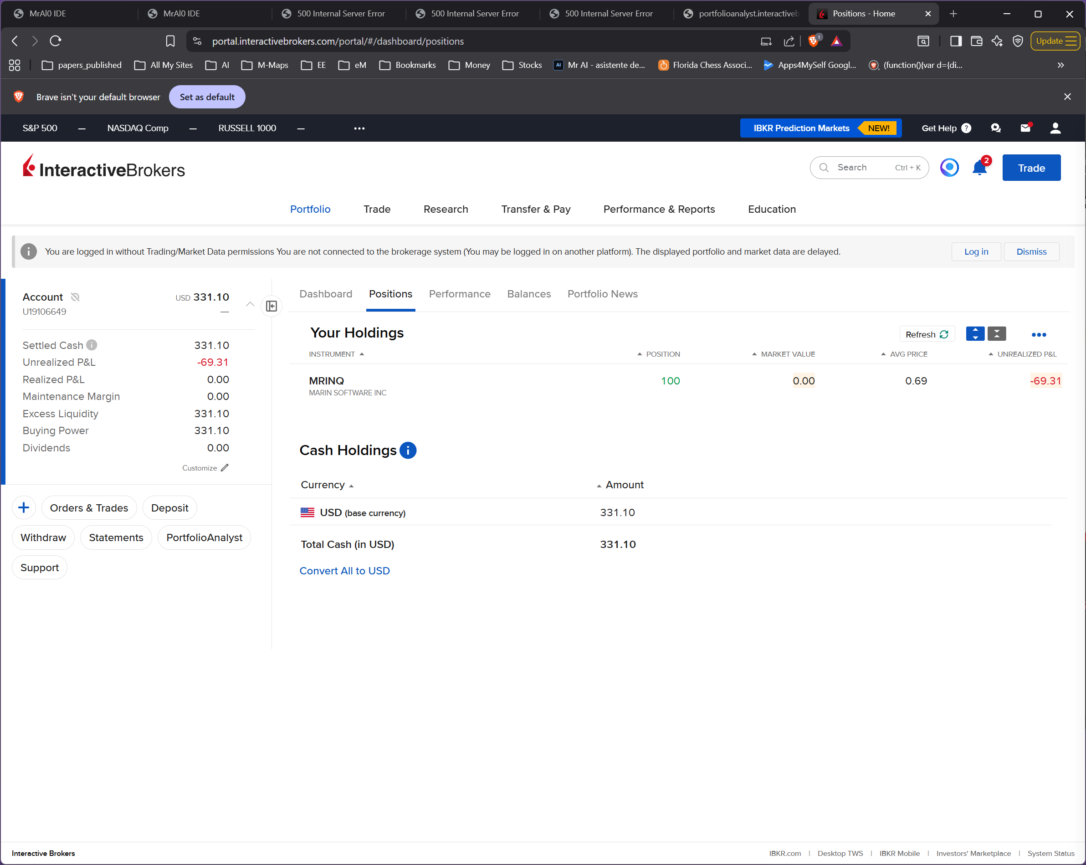1086x865 pixels.
Task: Open the chat bubbles icon
Action: pos(996,128)
